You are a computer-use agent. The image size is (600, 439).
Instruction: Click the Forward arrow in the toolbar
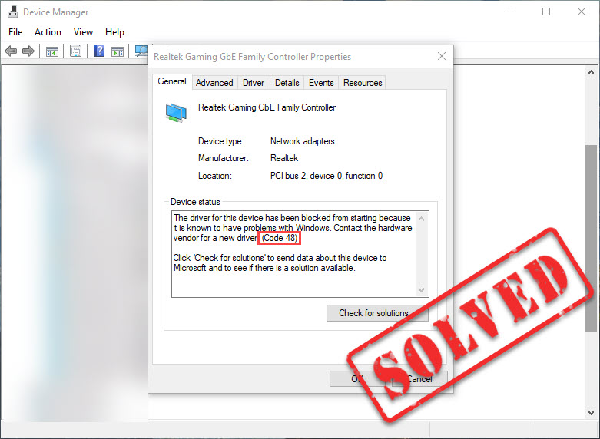coord(28,51)
